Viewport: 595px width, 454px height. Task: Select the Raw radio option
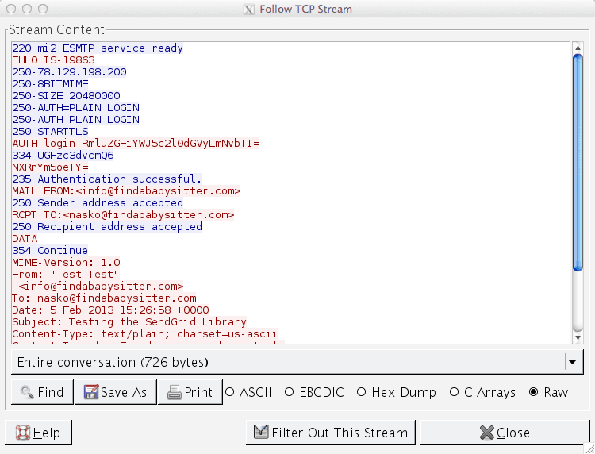548,392
